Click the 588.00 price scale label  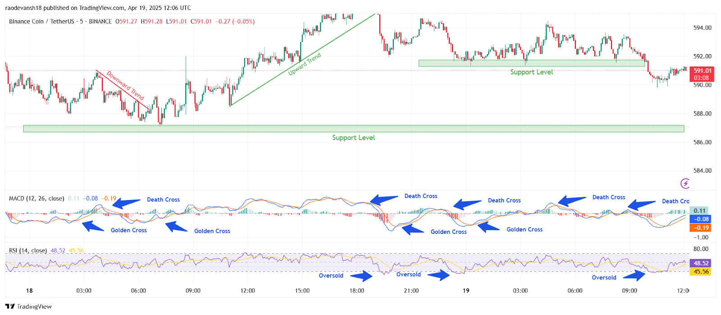pyautogui.click(x=703, y=114)
